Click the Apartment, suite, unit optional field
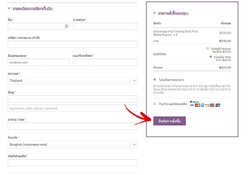This screenshot has width=248, height=175. tap(72, 108)
